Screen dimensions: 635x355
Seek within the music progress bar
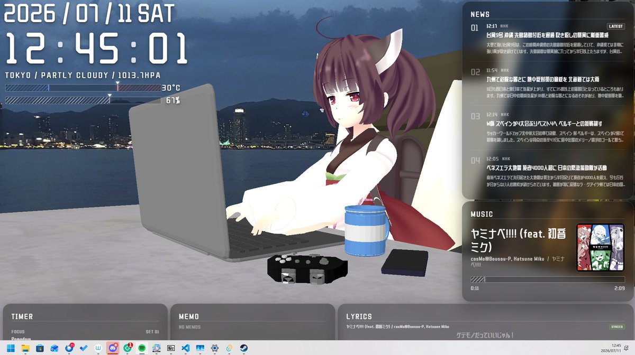click(547, 279)
